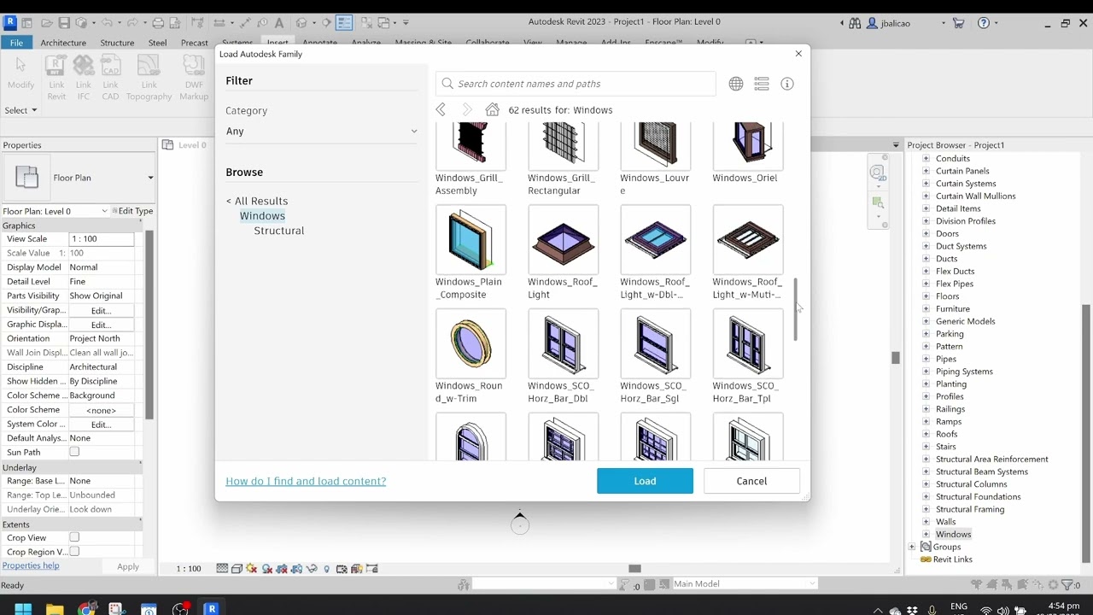
Task: Go back to All Results in Browse
Action: [257, 201]
